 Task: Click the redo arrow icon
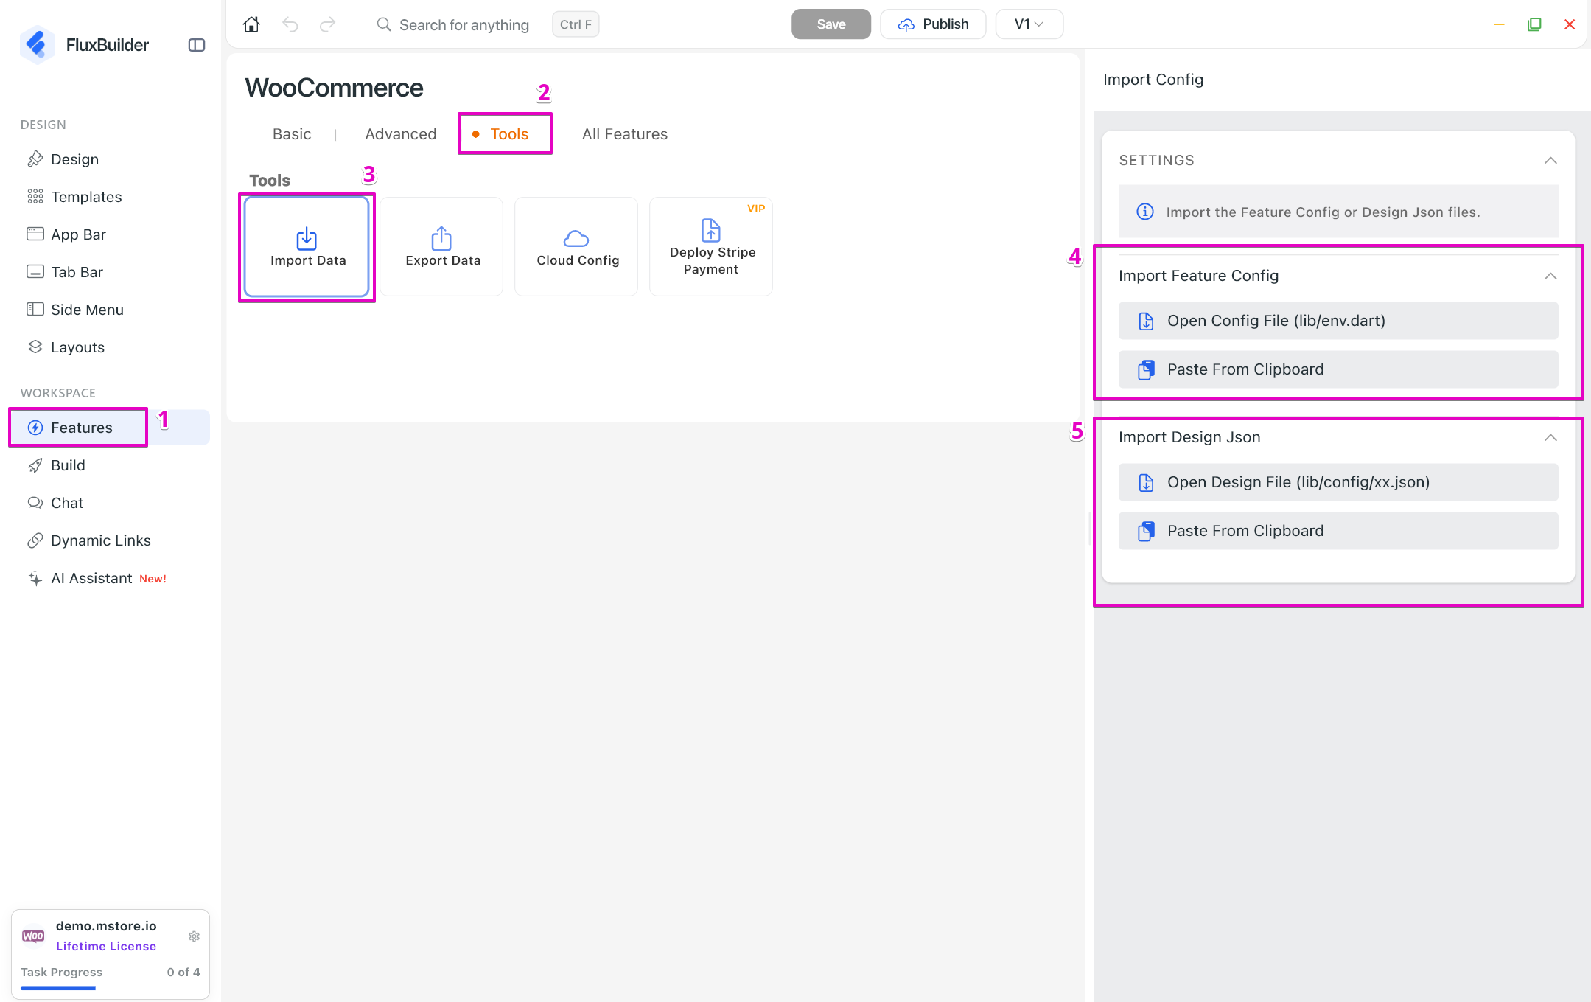(x=328, y=24)
